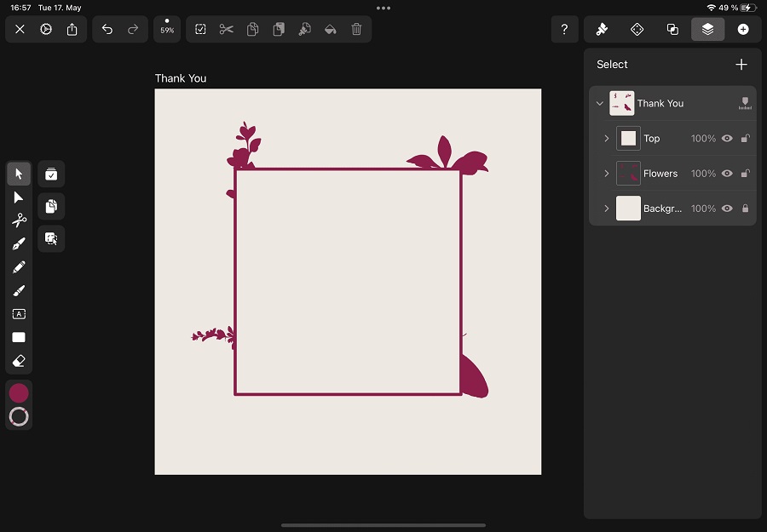Image resolution: width=767 pixels, height=532 pixels.
Task: Activate the Text tool
Action: pos(19,314)
